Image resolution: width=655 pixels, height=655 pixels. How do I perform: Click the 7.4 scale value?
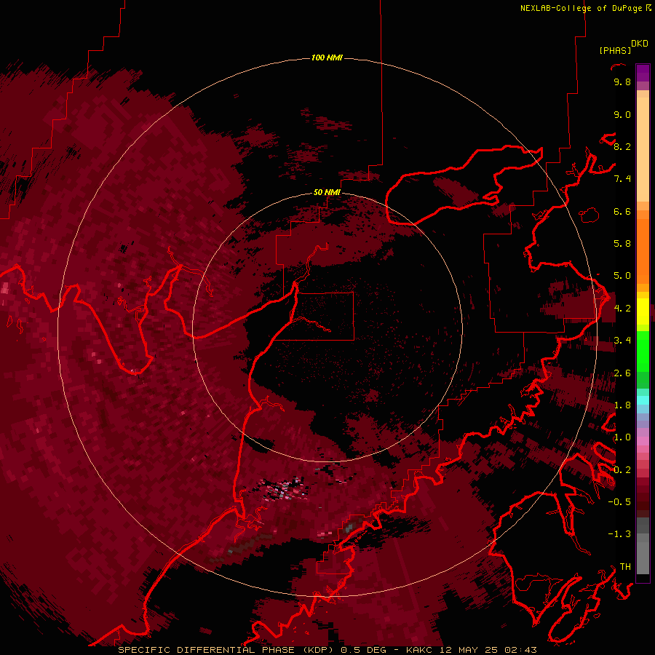pyautogui.click(x=622, y=179)
